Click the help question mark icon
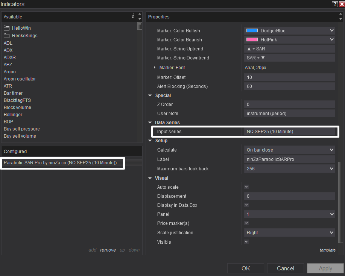This screenshot has height=276, width=345. point(335,4)
